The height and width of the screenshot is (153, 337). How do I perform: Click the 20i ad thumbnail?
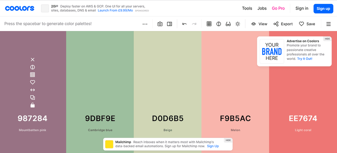point(45,8)
